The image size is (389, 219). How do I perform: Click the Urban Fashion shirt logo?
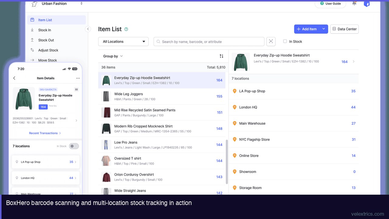34,4
